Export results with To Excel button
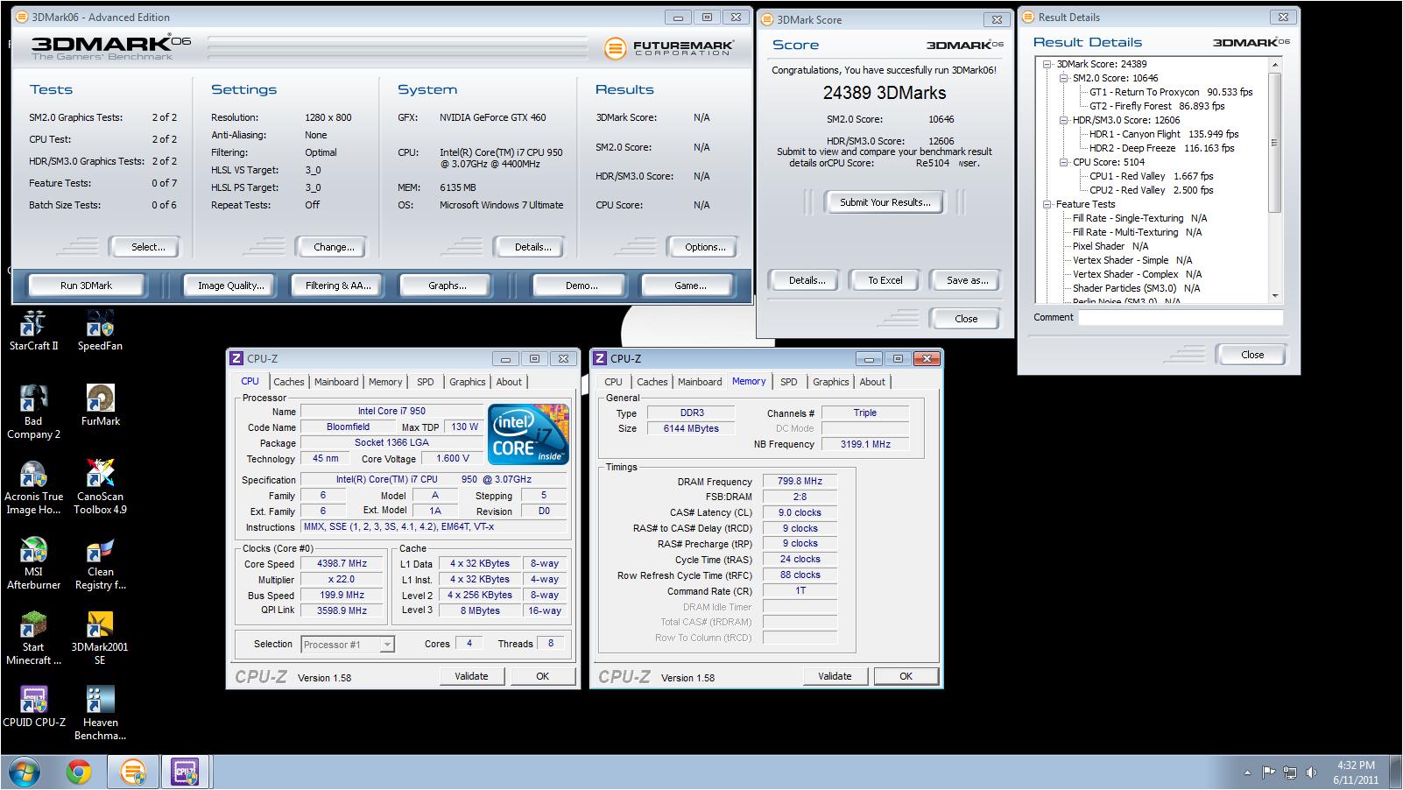This screenshot has width=1403, height=790. [885, 280]
